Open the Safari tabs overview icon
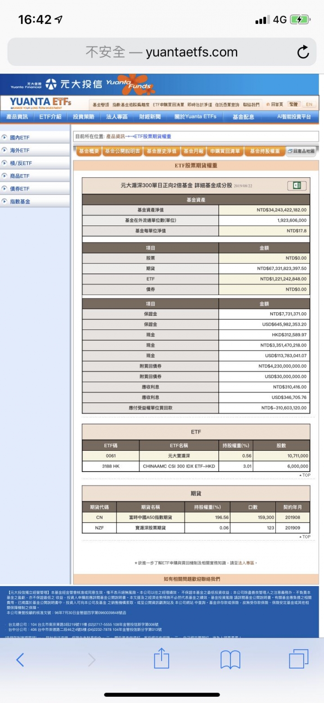The width and height of the screenshot is (324, 703). tap(298, 659)
